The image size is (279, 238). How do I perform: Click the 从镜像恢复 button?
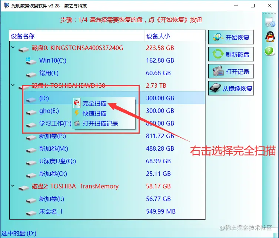click(231, 88)
